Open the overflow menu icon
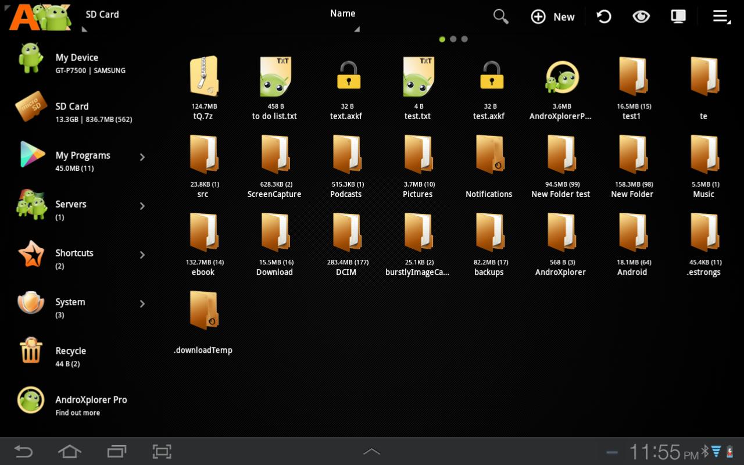Viewport: 744px width, 465px height. pos(721,16)
